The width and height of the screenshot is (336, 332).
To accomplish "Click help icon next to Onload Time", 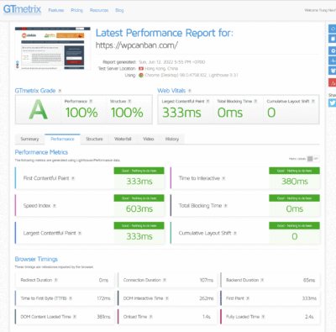I will point(150,317).
